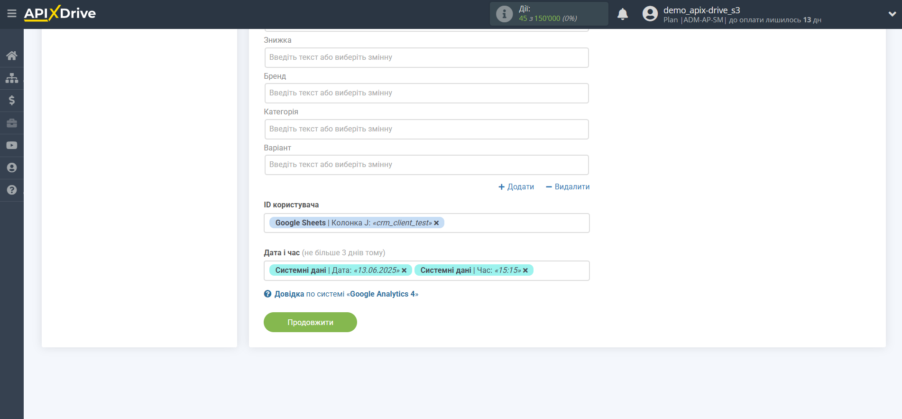Open the hamburger menu

[12, 13]
